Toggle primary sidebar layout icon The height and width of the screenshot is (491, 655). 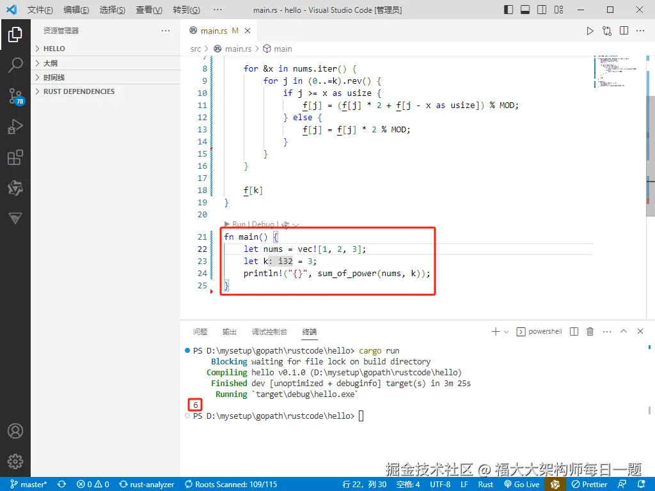(x=509, y=10)
